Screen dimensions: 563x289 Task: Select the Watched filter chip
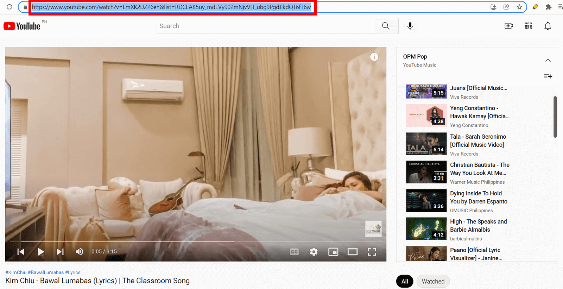point(433,281)
